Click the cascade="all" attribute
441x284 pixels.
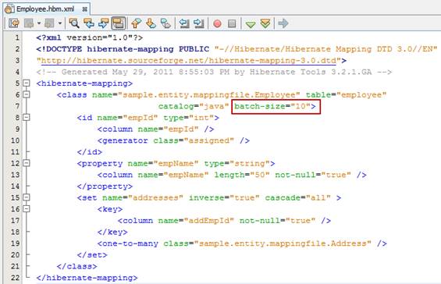point(298,197)
